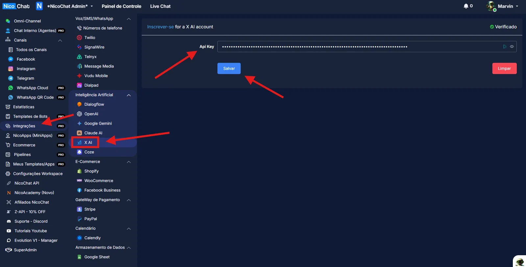The height and width of the screenshot is (267, 526).
Task: Collapse the GateWay de Pagamento section
Action: [129, 200]
